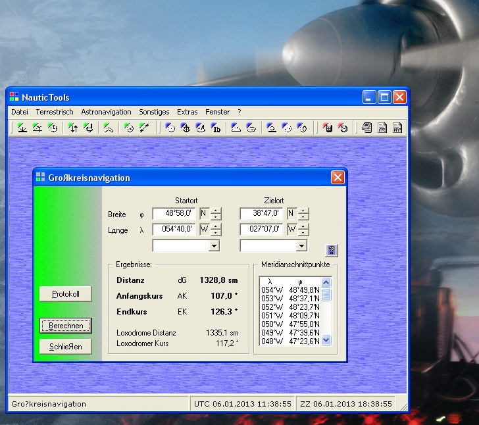This screenshot has height=425, width=479.
Task: Click the up-down arrows toolbar icon
Action: point(73,128)
